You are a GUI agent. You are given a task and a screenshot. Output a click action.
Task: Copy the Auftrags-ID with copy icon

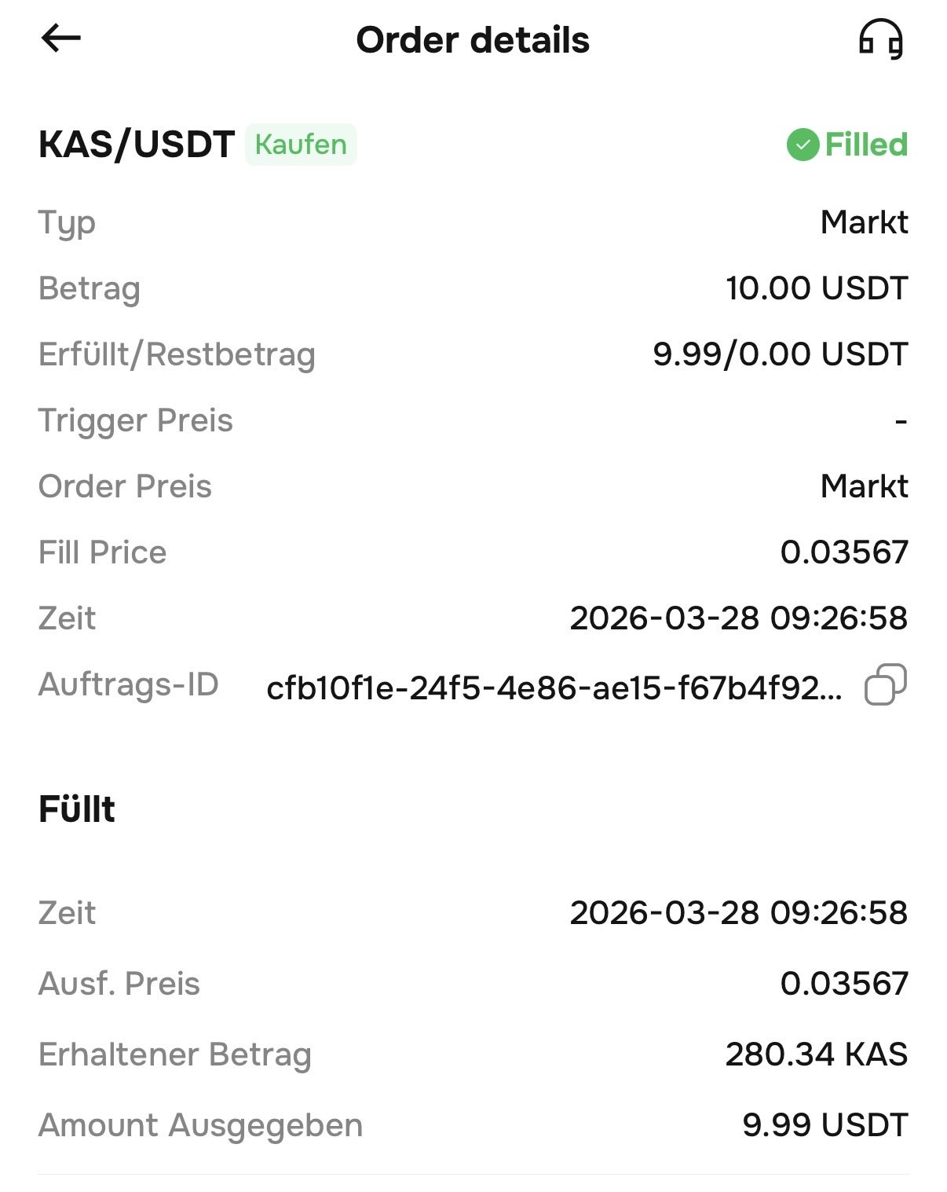tap(885, 684)
